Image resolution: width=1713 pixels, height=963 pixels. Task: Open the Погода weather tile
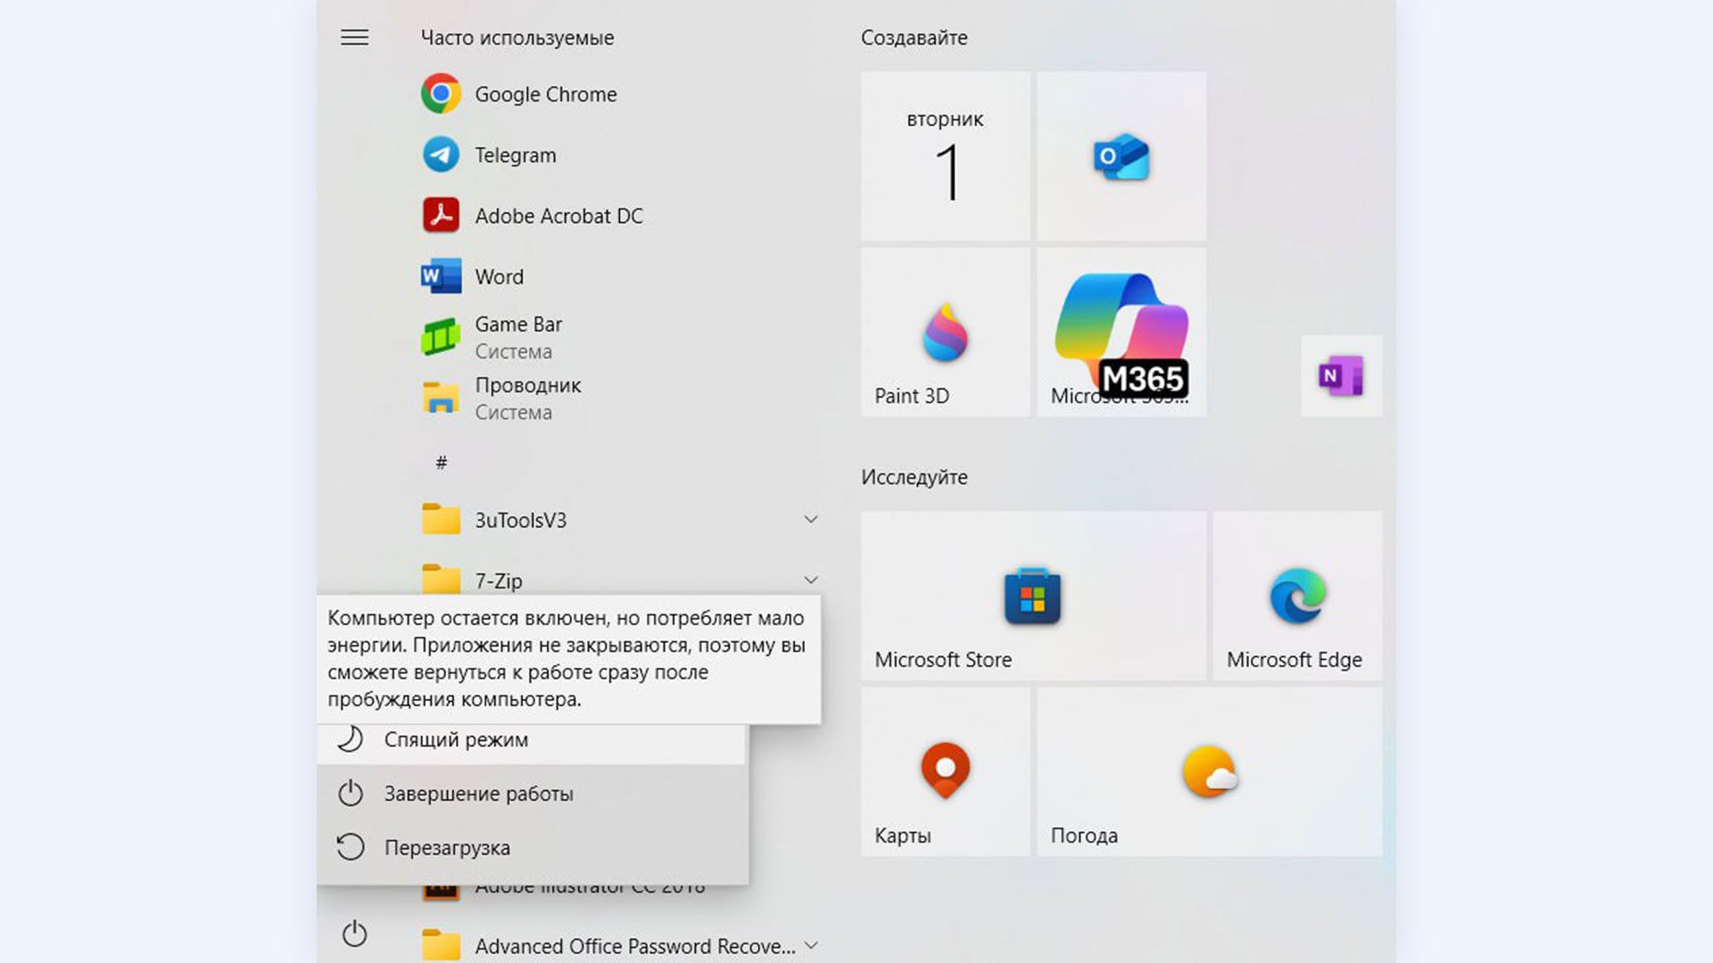1209,771
